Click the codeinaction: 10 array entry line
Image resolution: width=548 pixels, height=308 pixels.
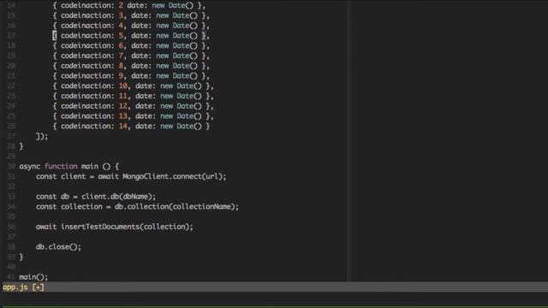click(x=134, y=86)
